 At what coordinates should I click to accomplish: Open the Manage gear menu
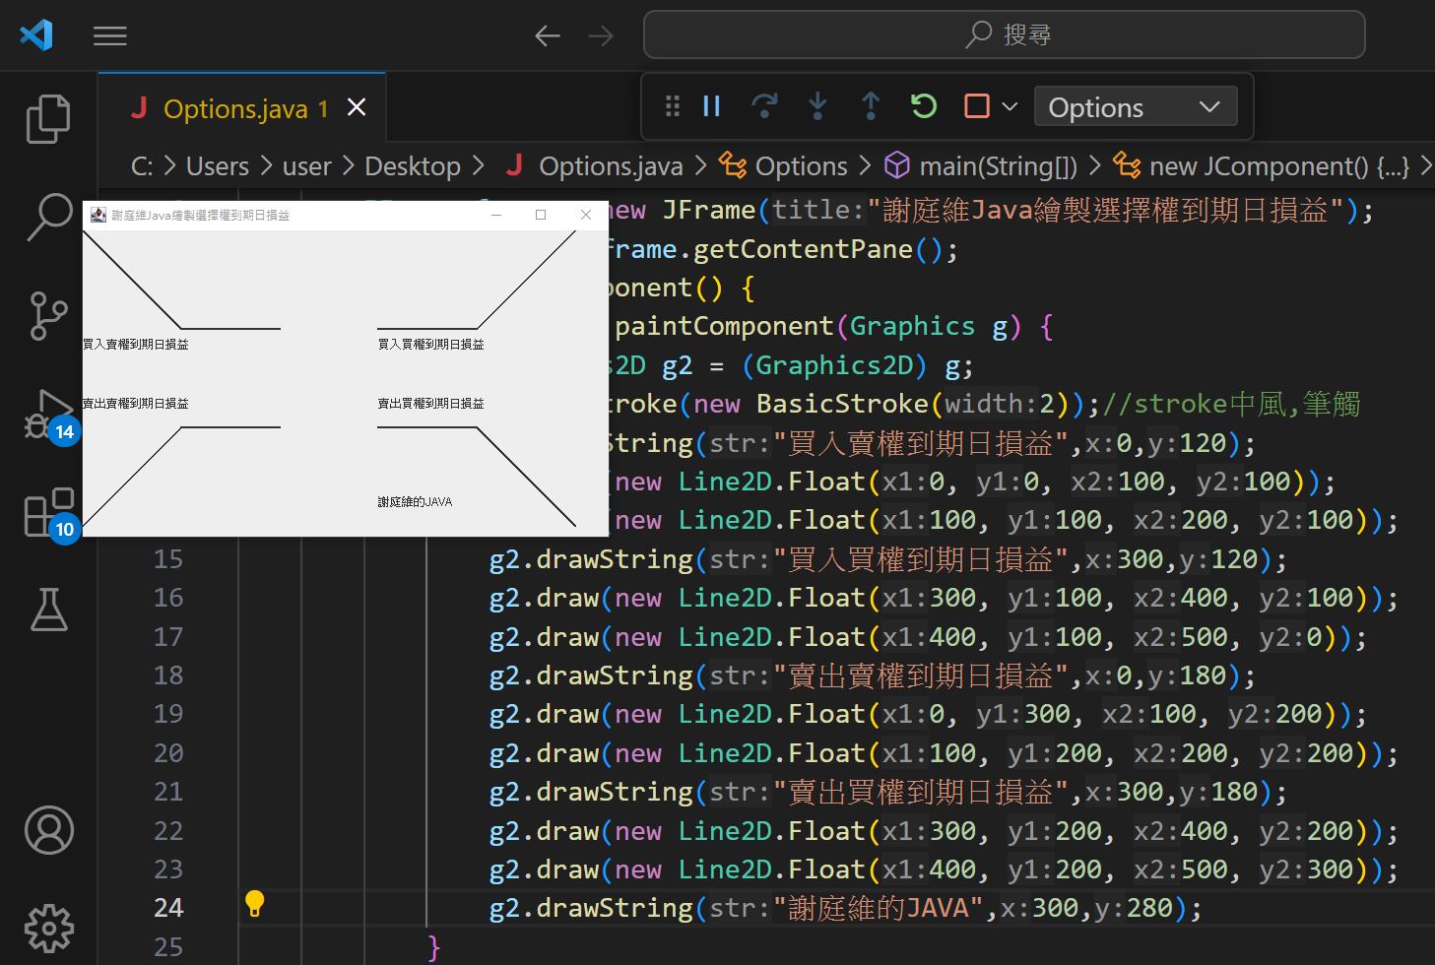[x=48, y=928]
